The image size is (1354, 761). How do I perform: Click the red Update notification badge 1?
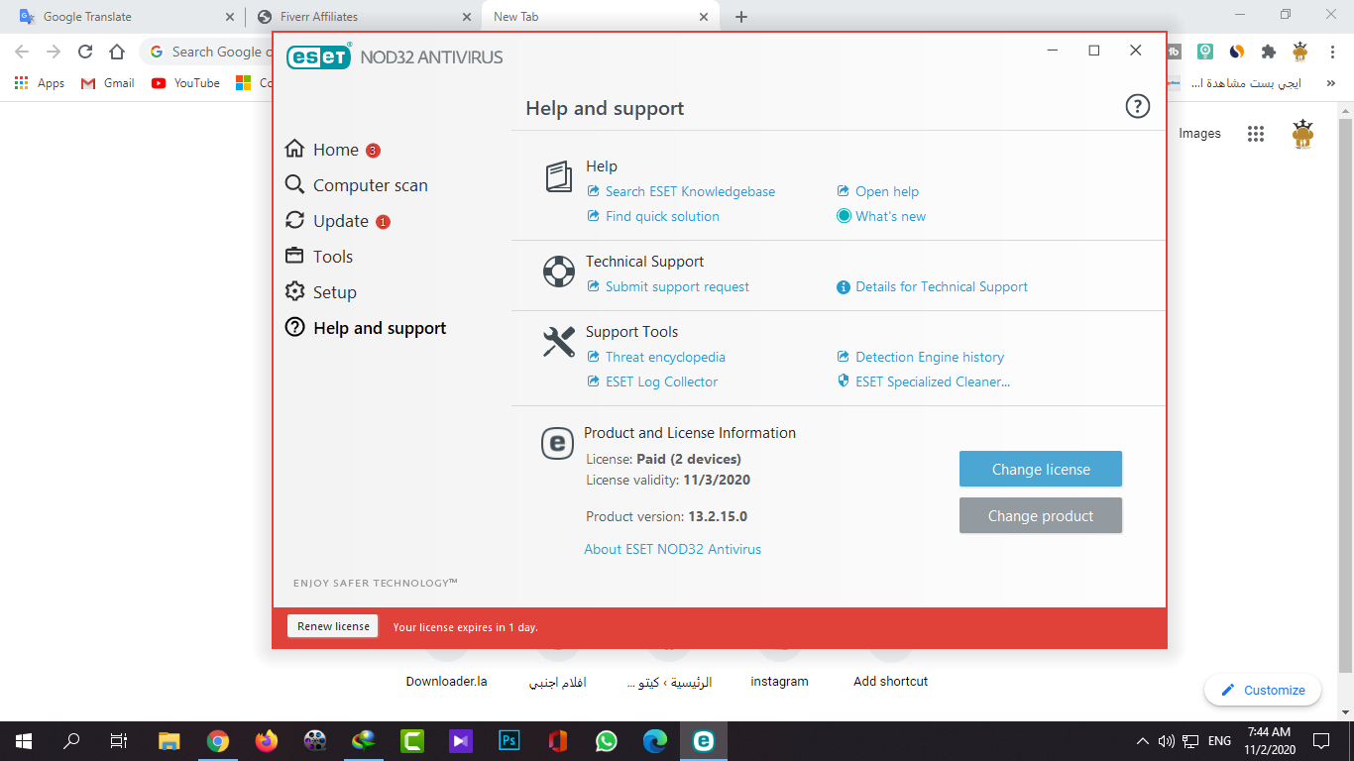(383, 222)
